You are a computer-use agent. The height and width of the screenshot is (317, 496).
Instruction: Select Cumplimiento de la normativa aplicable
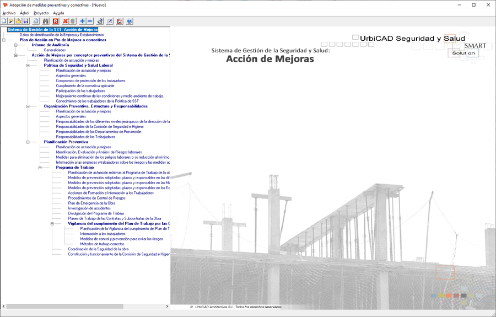85,86
